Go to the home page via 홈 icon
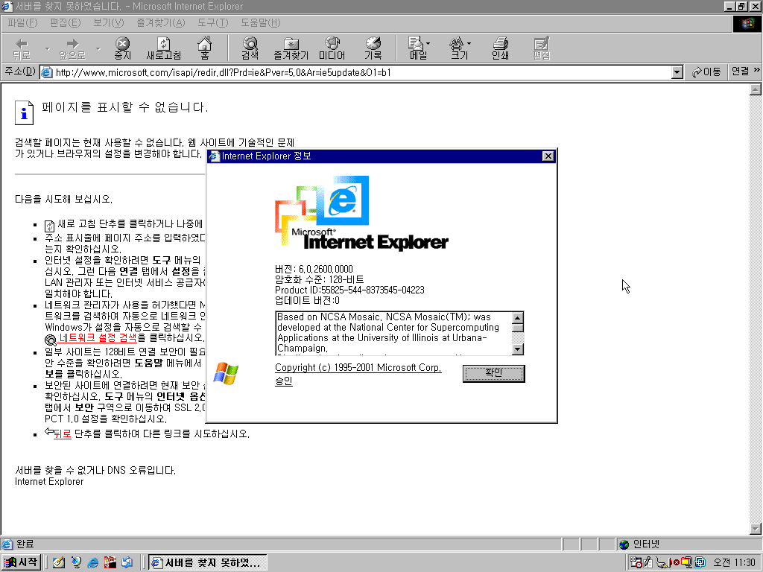Image resolution: width=763 pixels, height=572 pixels. click(x=204, y=48)
